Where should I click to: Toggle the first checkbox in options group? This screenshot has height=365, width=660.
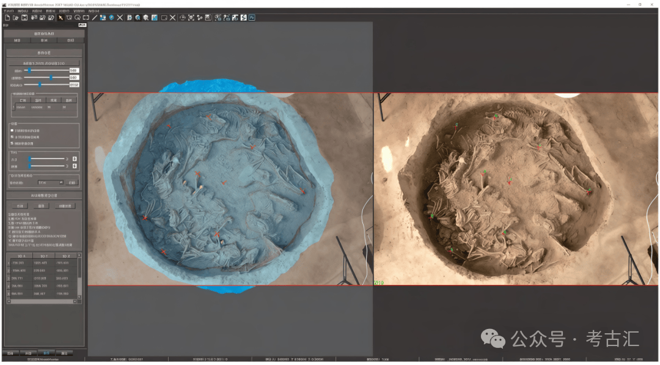click(x=12, y=130)
